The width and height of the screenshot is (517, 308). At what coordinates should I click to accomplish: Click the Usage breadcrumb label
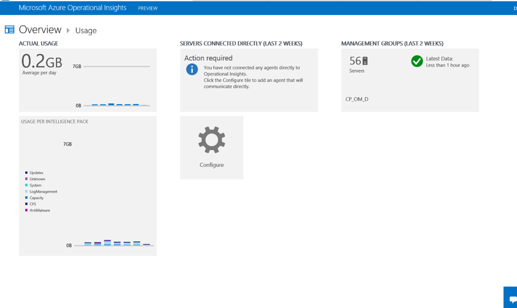tap(86, 30)
